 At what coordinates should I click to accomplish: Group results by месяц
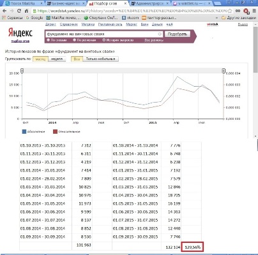[x=40, y=59]
